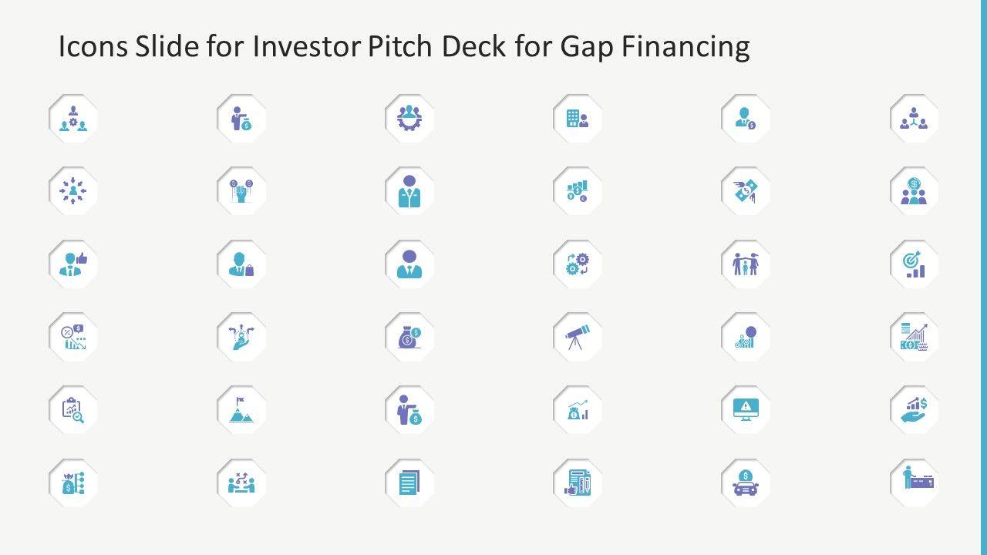Select the people around gear circle icon

click(409, 118)
